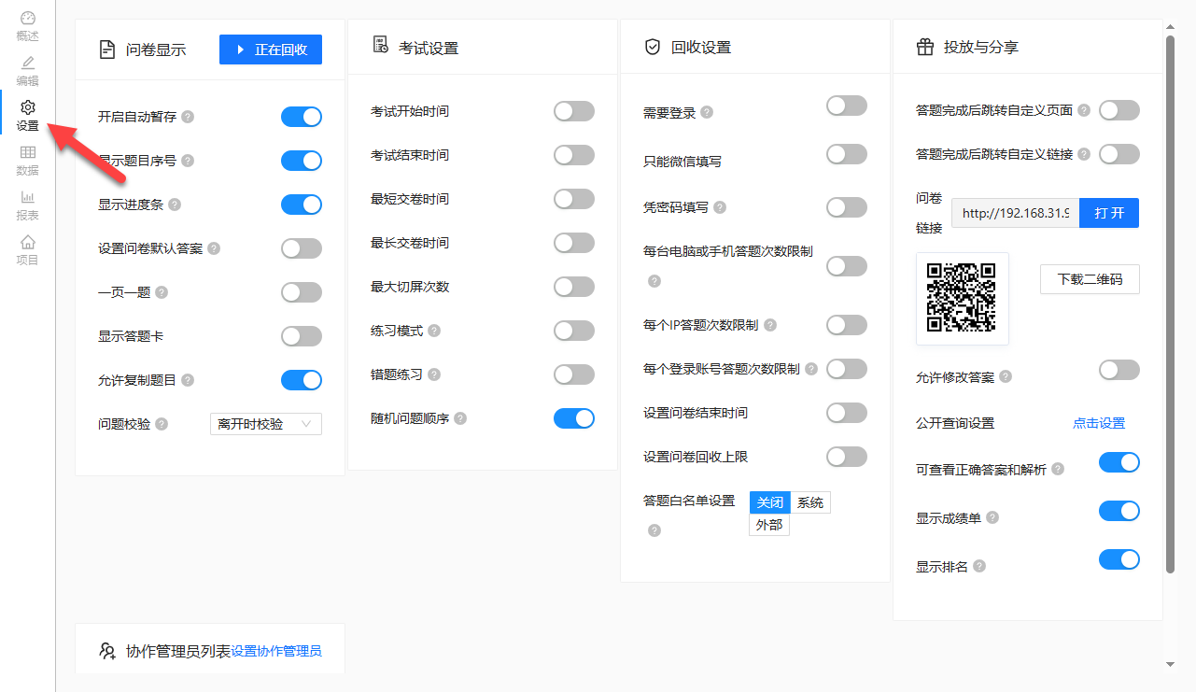Open the 概述 overview sidebar icon

point(28,26)
